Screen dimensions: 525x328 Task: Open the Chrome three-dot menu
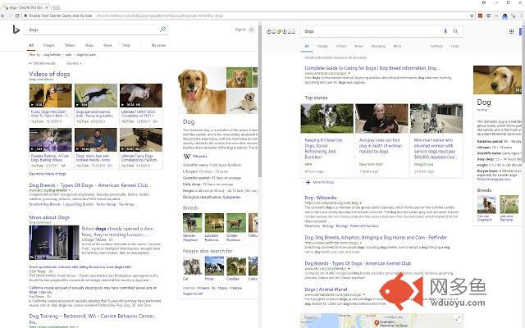(x=521, y=16)
